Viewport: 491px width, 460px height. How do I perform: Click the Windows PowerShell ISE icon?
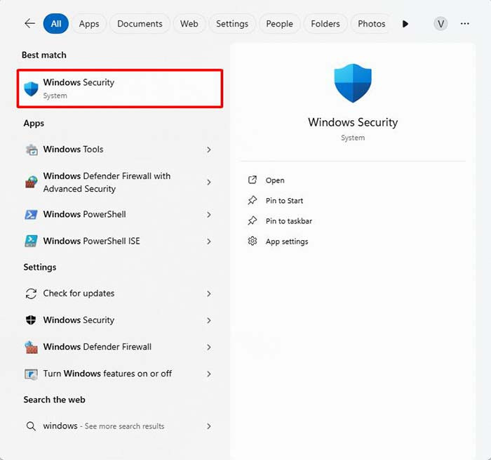(32, 241)
